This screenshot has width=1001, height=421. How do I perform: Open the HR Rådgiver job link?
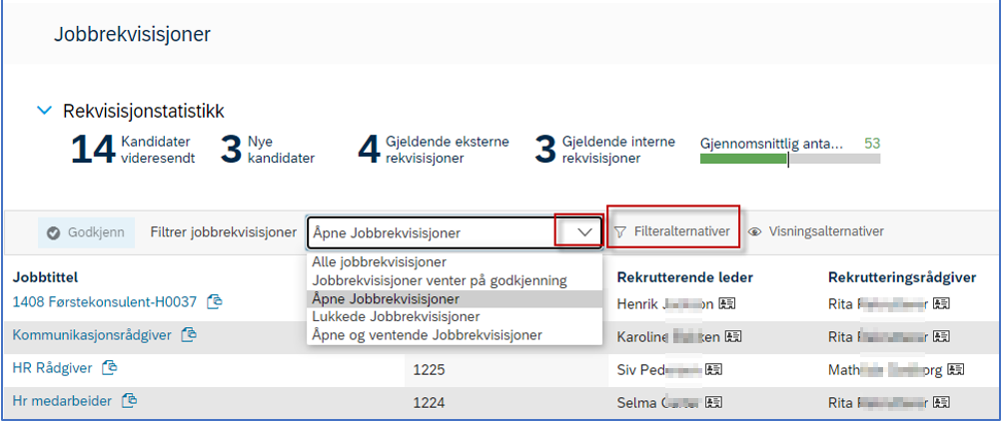(x=52, y=367)
